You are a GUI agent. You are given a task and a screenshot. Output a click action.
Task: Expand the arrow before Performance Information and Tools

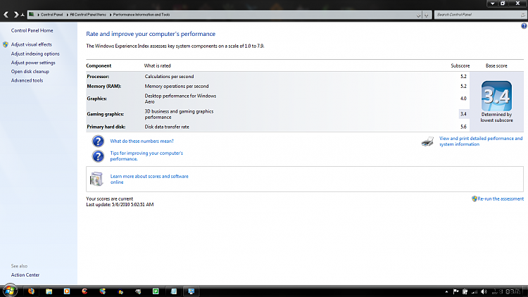coord(111,15)
